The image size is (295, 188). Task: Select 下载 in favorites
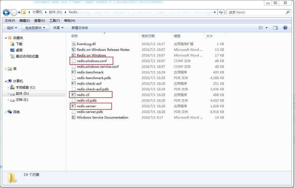(19, 44)
